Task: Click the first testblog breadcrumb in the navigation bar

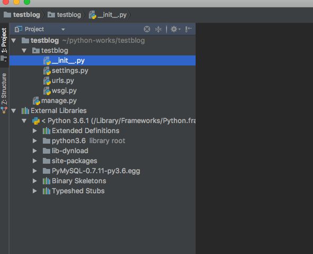Action: [22, 15]
